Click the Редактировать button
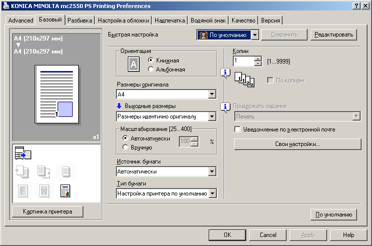Screen dimensions: 372x246 [x=334, y=34]
